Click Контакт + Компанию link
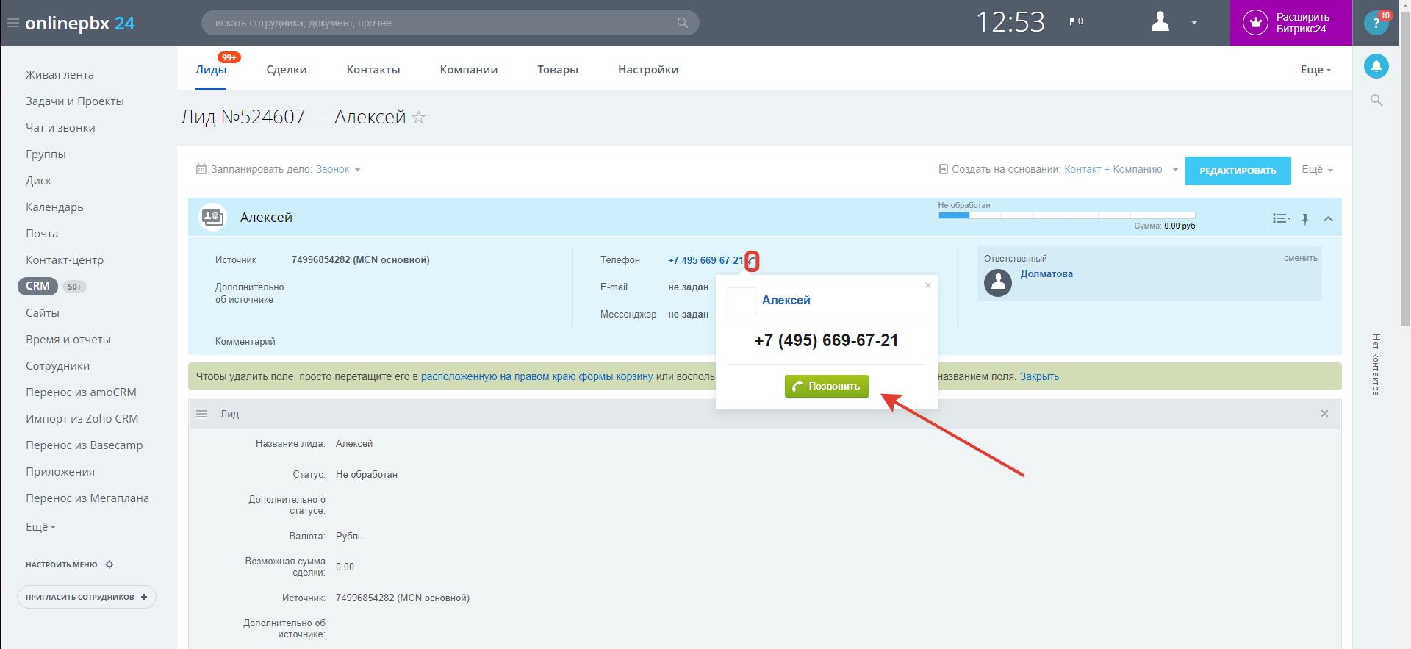Image resolution: width=1411 pixels, height=649 pixels. point(1113,169)
